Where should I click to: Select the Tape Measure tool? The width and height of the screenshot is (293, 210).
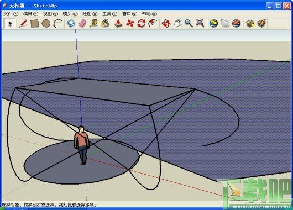94,24
